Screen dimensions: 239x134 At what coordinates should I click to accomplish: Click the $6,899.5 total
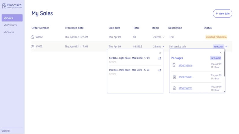[138, 47]
